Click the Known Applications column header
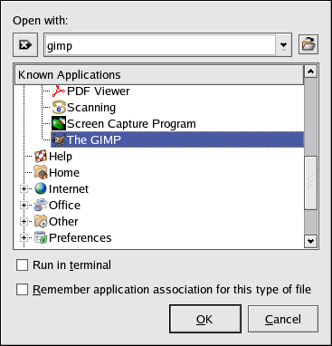The height and width of the screenshot is (346, 332). [159, 75]
